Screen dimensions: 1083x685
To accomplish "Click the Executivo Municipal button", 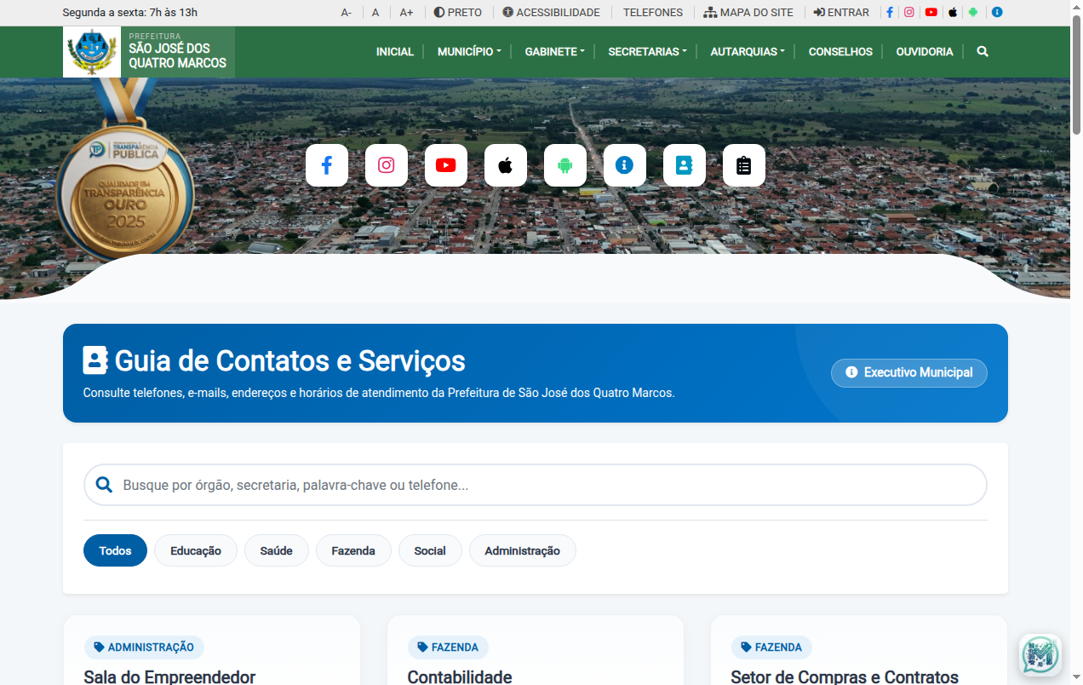I will (x=909, y=373).
